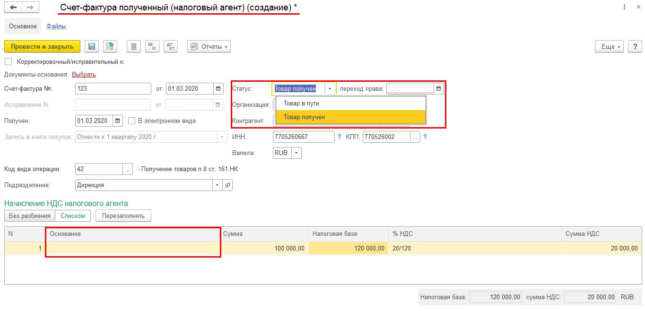This screenshot has height=311, width=645.
Task: Go forward with the right arrow
Action: click(x=30, y=8)
